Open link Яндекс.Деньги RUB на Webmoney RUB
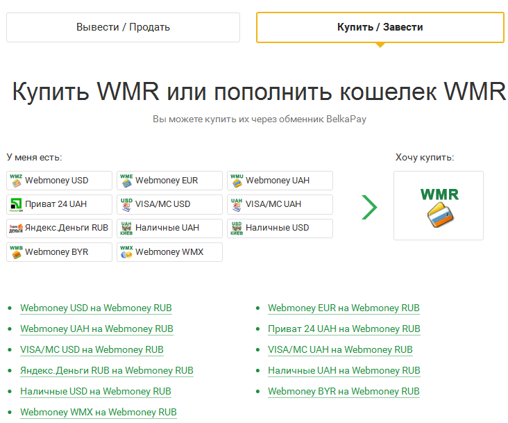 click(x=107, y=370)
